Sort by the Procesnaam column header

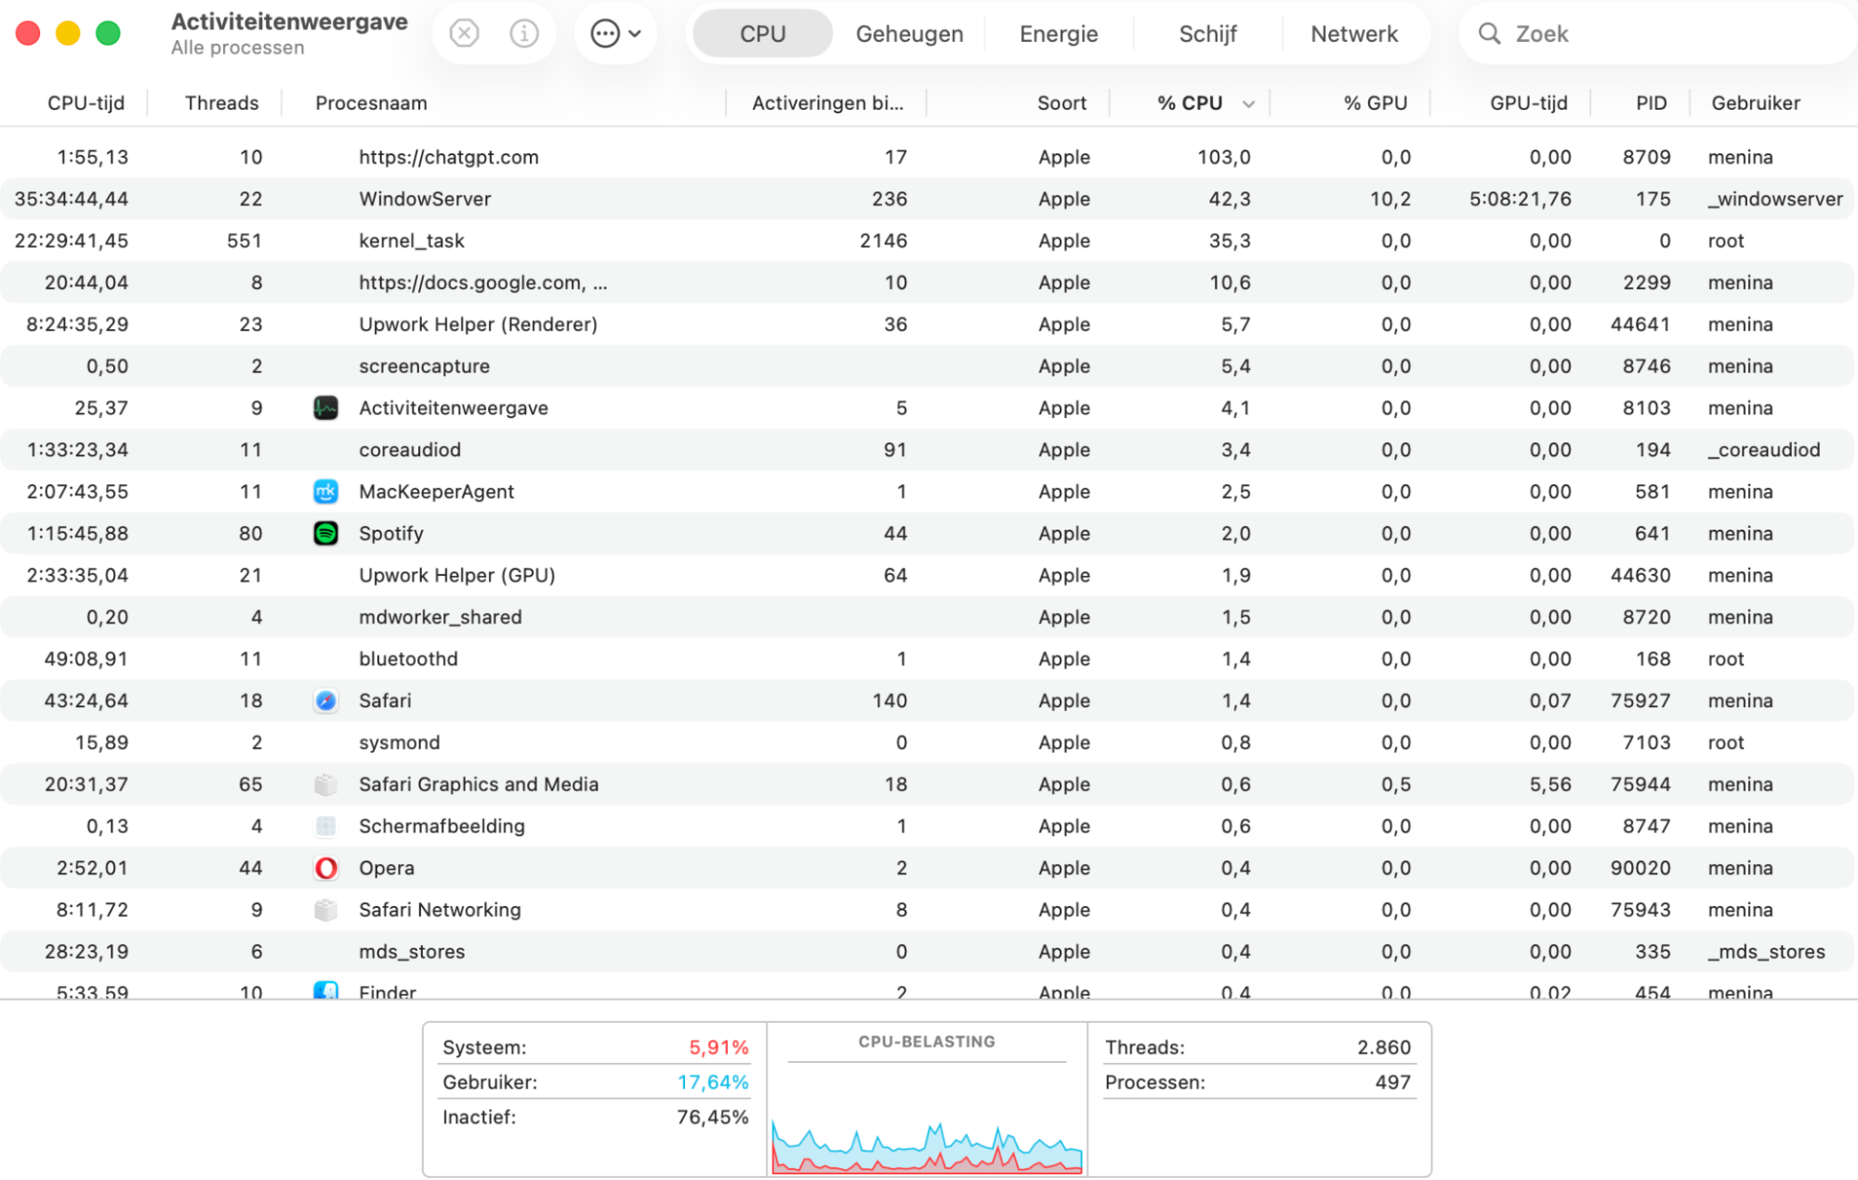click(371, 103)
